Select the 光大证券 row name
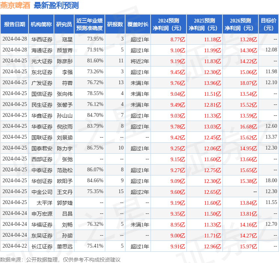 point(42,61)
